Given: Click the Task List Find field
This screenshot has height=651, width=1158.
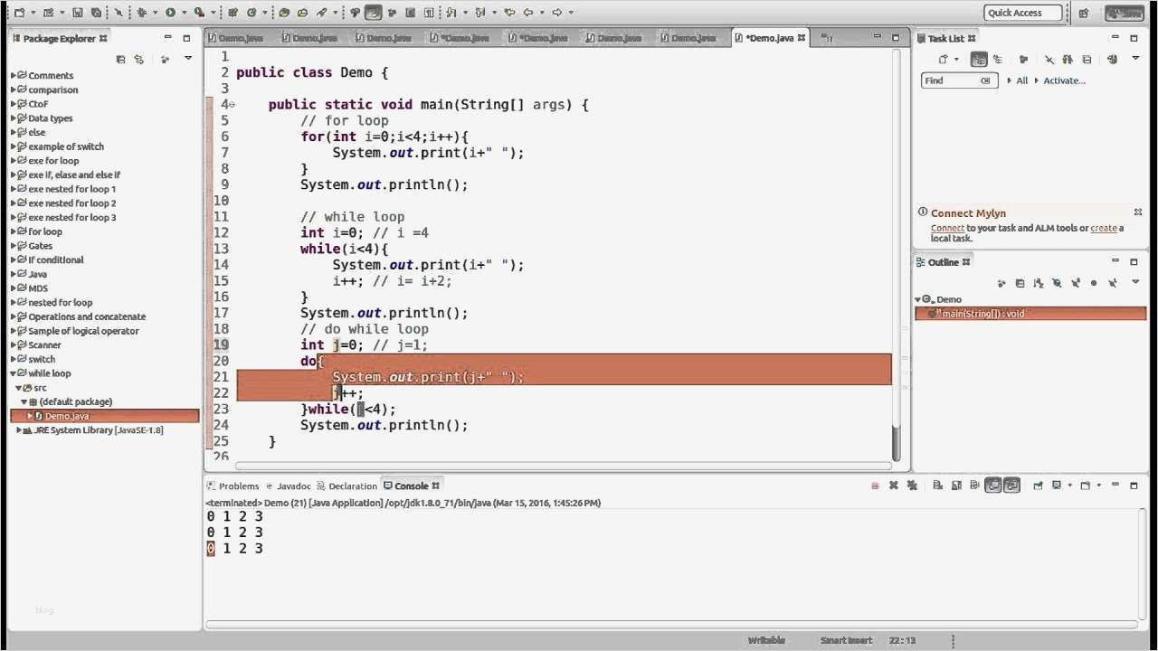Looking at the screenshot, I should 958,80.
